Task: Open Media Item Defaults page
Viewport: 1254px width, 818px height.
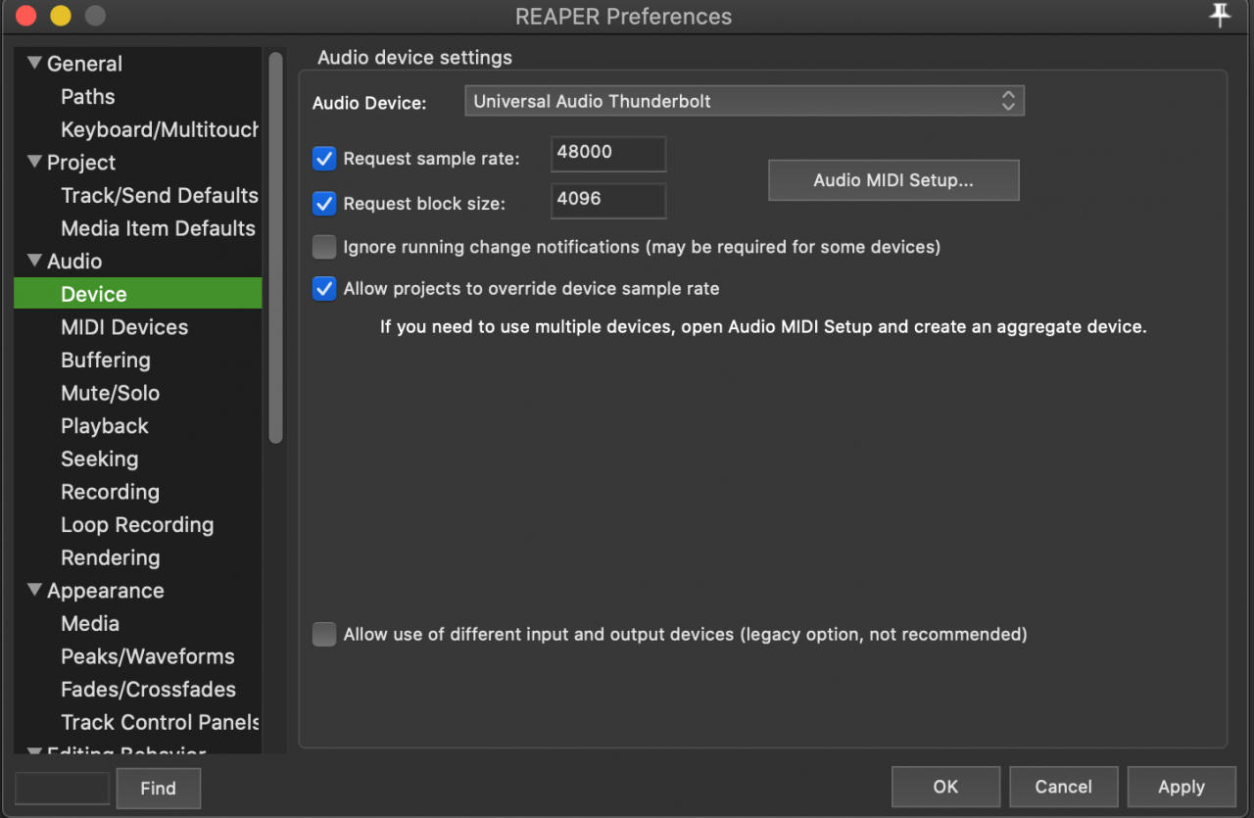Action: (158, 228)
